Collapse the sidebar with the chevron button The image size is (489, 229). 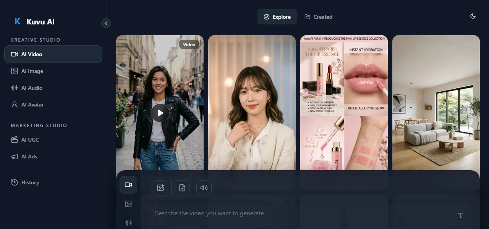106,23
